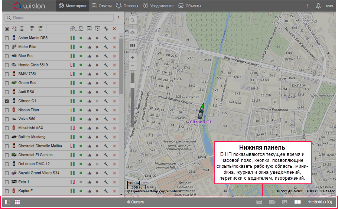Tick the select-all units checkbox

(x=7, y=29)
